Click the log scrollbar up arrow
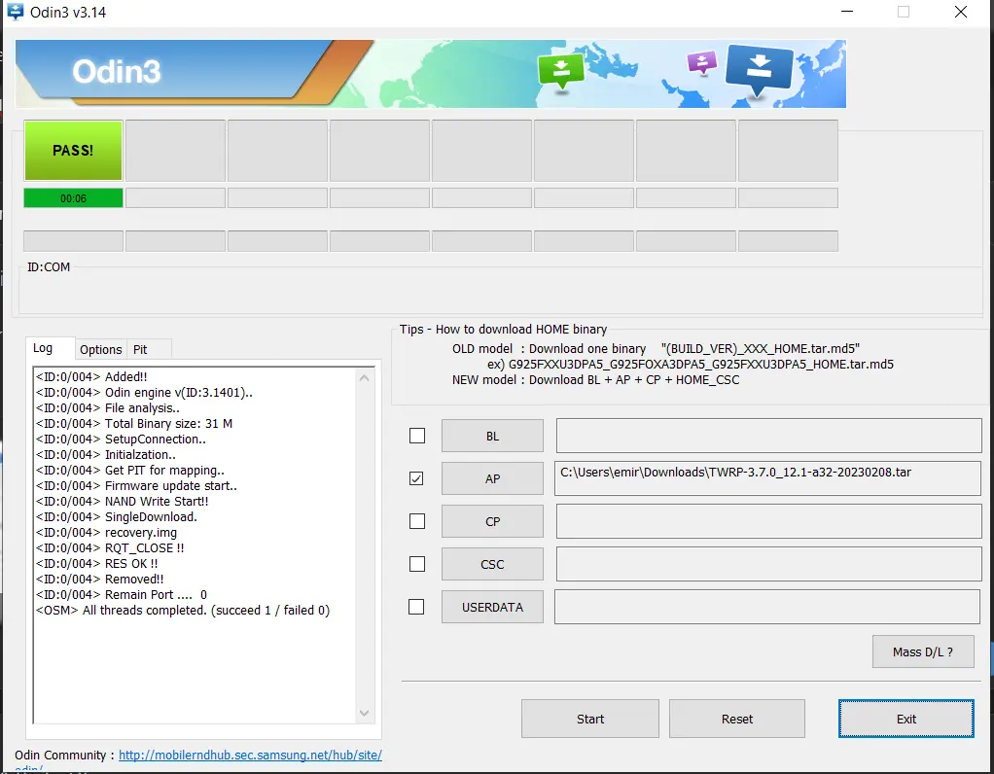 point(364,378)
